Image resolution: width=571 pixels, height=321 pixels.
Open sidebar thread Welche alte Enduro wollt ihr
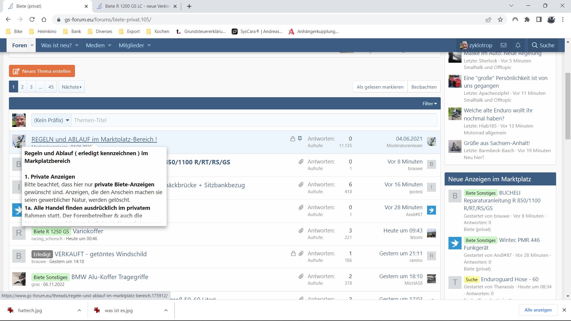[498, 114]
